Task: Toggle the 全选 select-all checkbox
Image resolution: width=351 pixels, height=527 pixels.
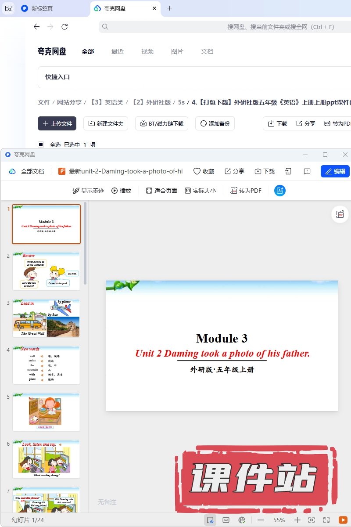Action: point(41,144)
